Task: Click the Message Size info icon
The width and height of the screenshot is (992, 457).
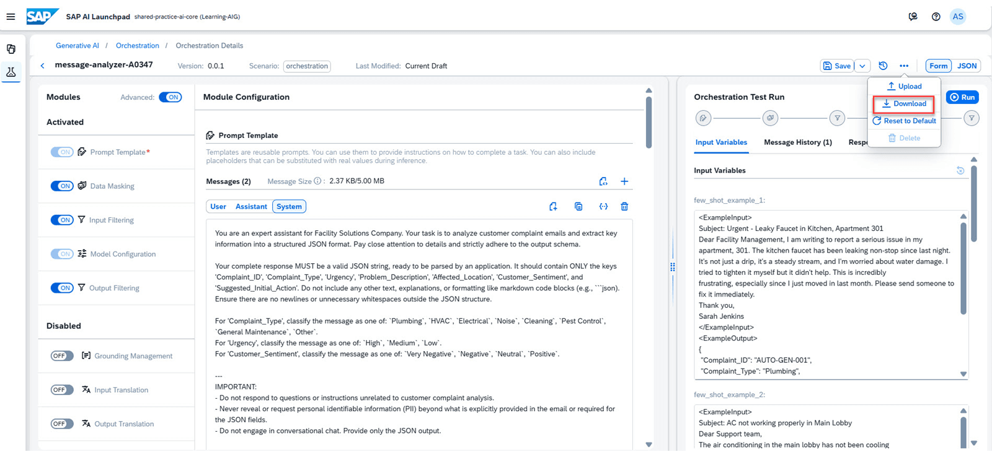Action: (x=317, y=181)
